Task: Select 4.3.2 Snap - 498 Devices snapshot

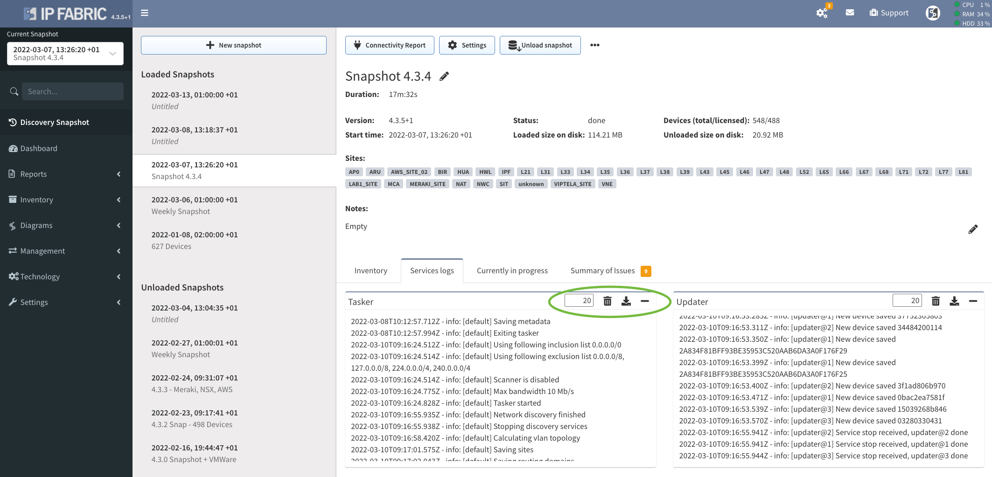Action: 234,419
